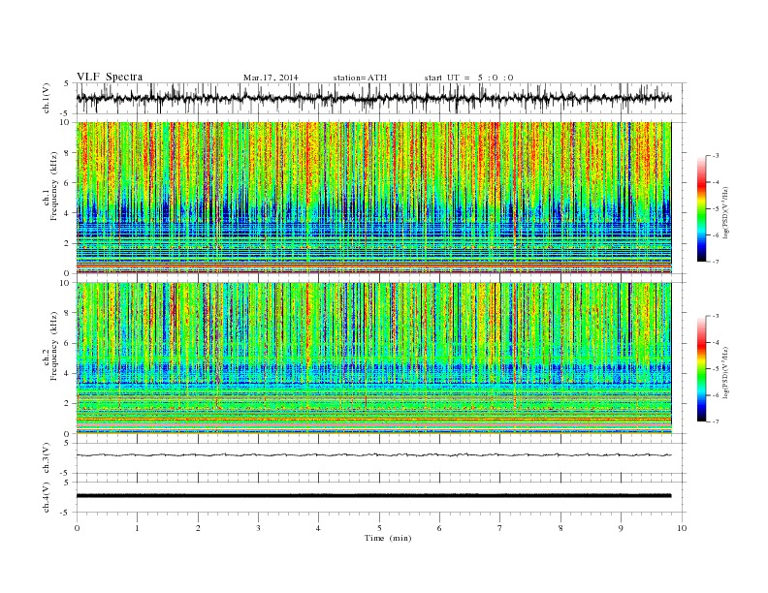Click the 'ch.1(V)' axis label of top waveform

(x=47, y=100)
